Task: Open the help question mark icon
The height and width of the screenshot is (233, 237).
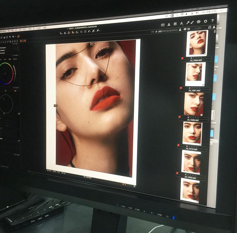Action: 213,21
